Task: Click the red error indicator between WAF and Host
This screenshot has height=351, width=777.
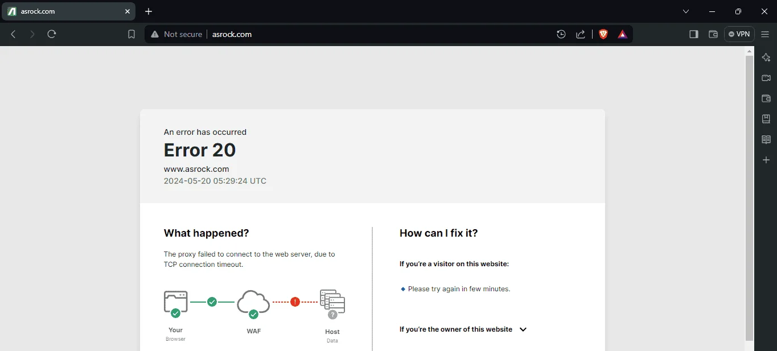Action: click(295, 302)
